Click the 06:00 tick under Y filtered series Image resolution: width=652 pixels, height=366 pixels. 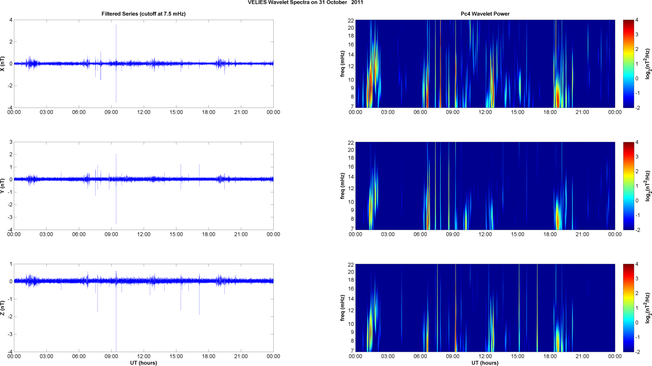click(79, 234)
